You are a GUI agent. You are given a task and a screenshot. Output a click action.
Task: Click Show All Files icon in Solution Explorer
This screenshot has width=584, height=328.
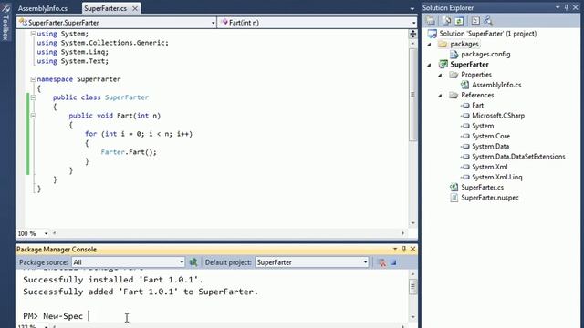click(446, 21)
